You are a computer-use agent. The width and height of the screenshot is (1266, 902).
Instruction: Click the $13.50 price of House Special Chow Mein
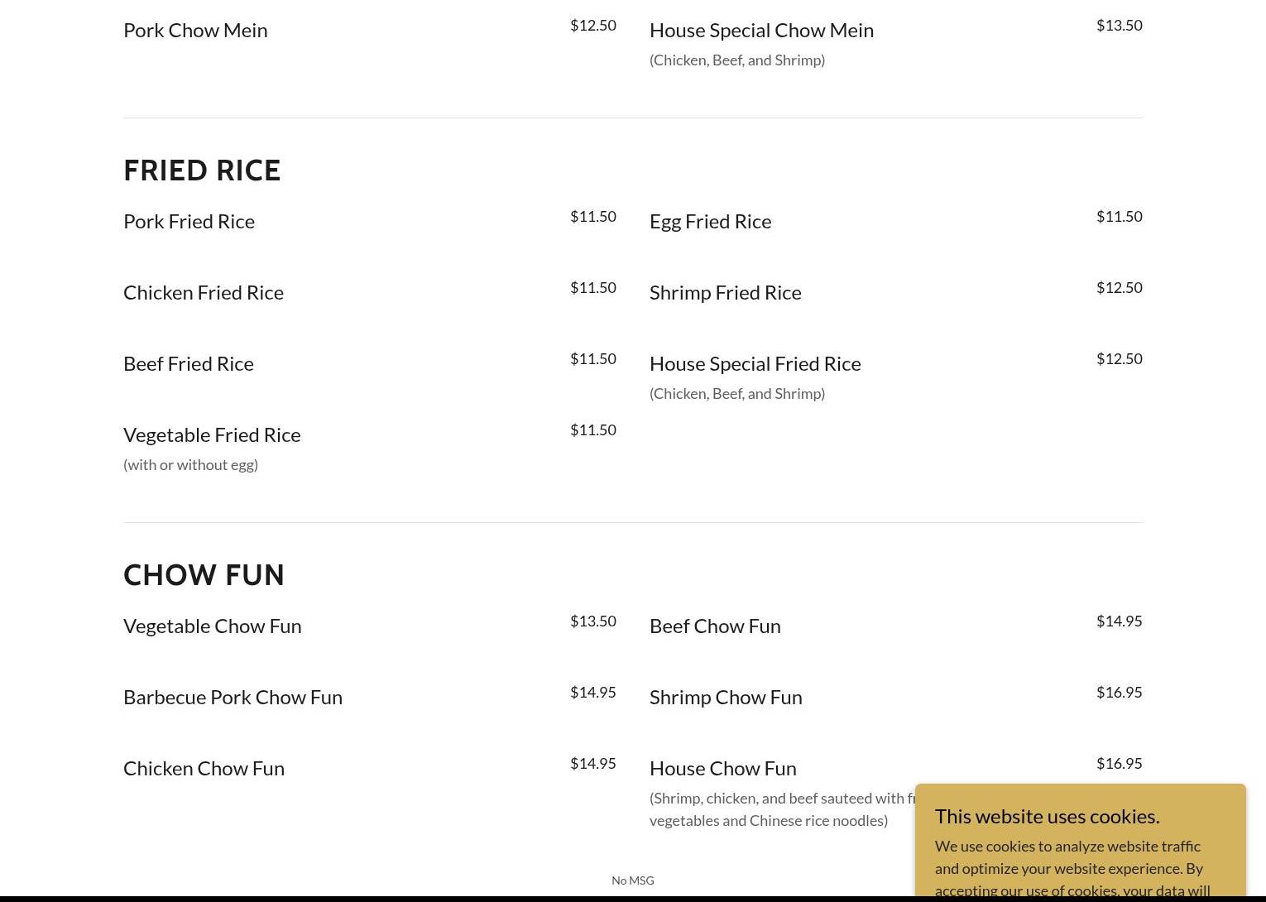coord(1120,25)
